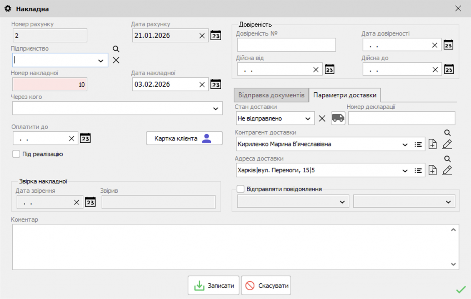Select the Параметри доставки tab
Screen dimensions: 471x299
pyautogui.click(x=345, y=95)
